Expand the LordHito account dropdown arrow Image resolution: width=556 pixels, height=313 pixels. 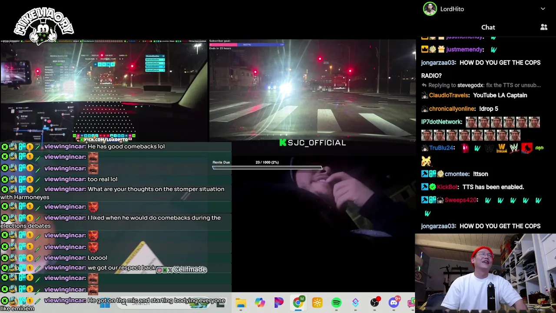(x=543, y=9)
